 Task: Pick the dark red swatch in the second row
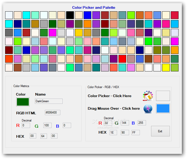pyautogui.click(x=105, y=24)
